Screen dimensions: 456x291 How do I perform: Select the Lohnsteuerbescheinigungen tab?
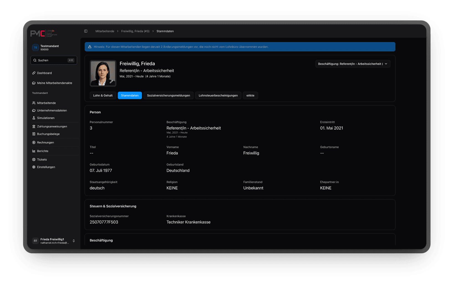pos(218,95)
